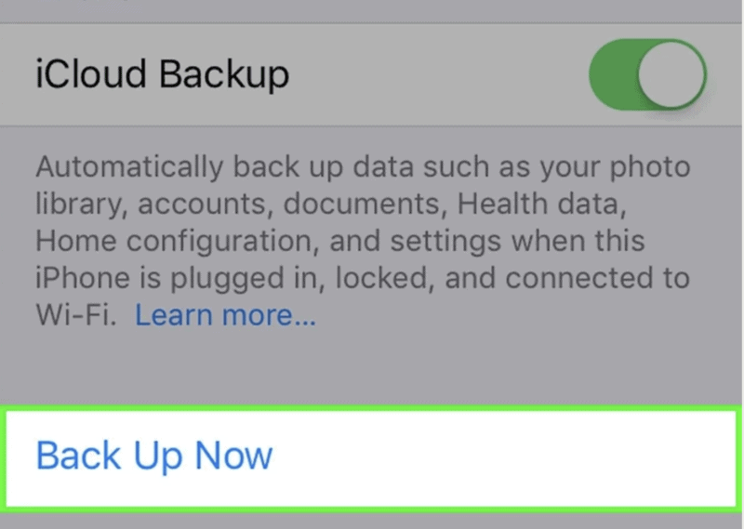744x529 pixels.
Task: Click the empty space between iCloud Backup and switch
Action: (x=437, y=74)
